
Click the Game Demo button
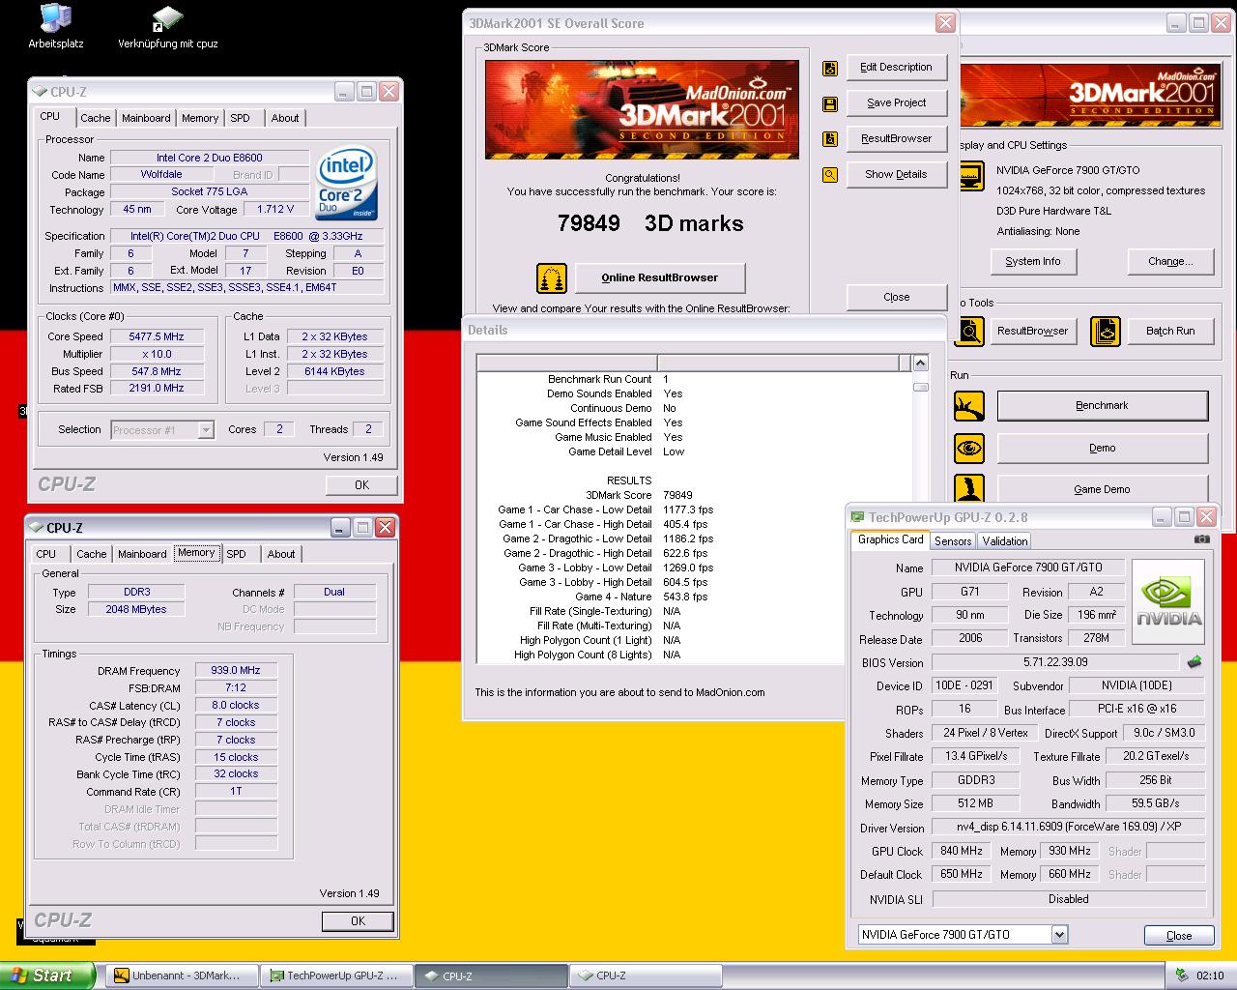point(1102,489)
